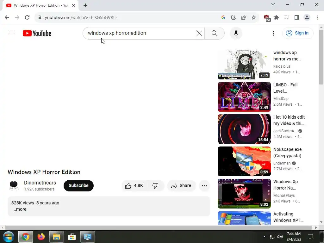The image size is (324, 243).
Task: Click the URL address bar
Action: pos(128,18)
